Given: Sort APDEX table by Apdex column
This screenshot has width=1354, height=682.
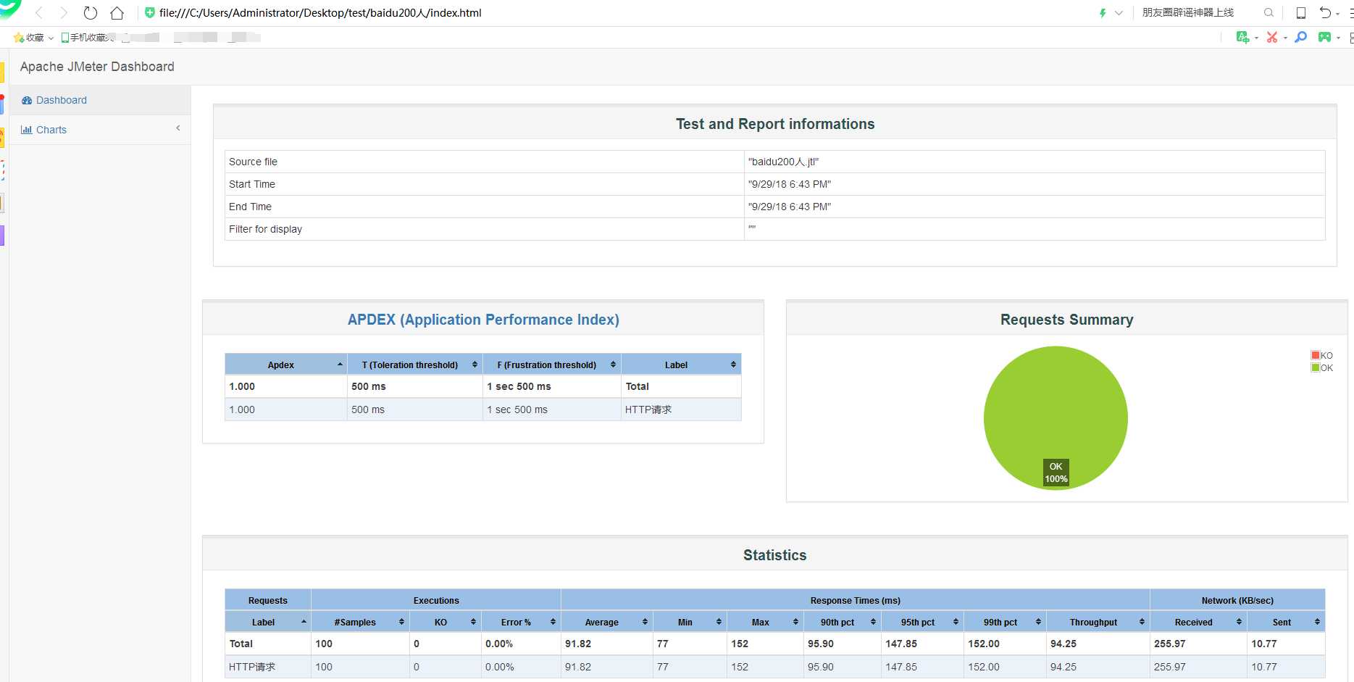Looking at the screenshot, I should point(286,365).
